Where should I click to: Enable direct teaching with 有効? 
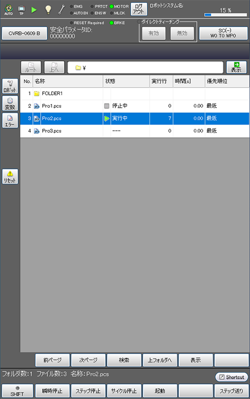pos(154,33)
